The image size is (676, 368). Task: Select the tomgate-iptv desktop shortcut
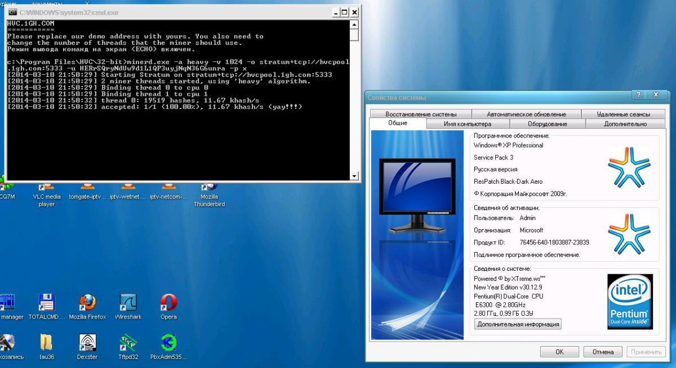[87, 191]
